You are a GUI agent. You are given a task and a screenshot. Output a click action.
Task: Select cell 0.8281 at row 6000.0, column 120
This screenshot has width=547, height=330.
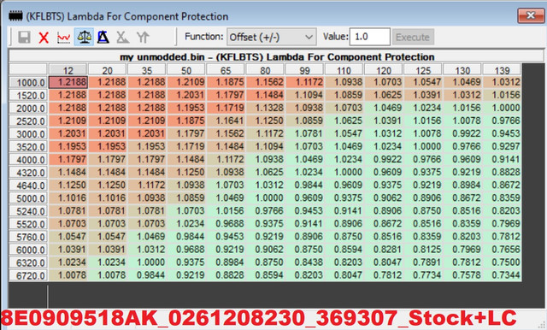[384, 250]
